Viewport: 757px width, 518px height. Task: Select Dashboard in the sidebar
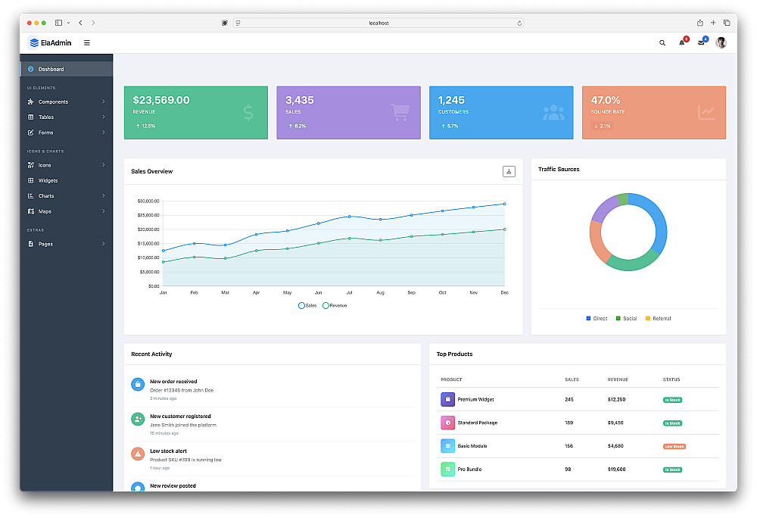coord(67,69)
